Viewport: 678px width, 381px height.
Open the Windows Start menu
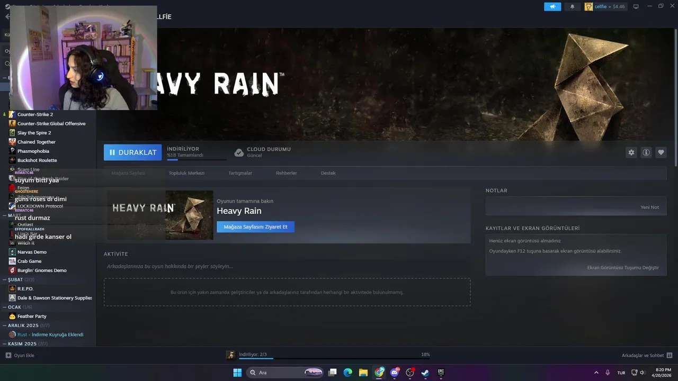[237, 373]
